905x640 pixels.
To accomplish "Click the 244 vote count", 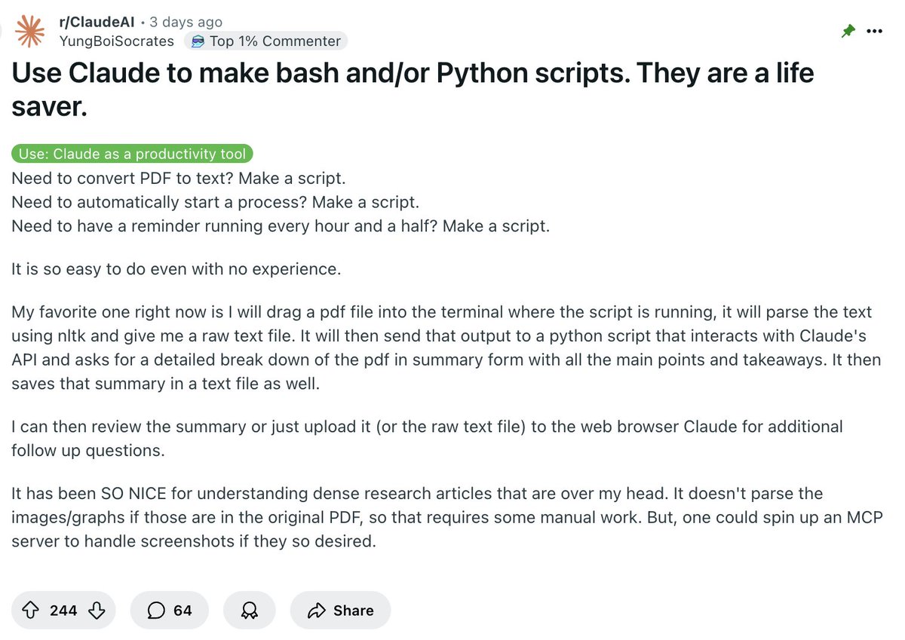I will [63, 610].
